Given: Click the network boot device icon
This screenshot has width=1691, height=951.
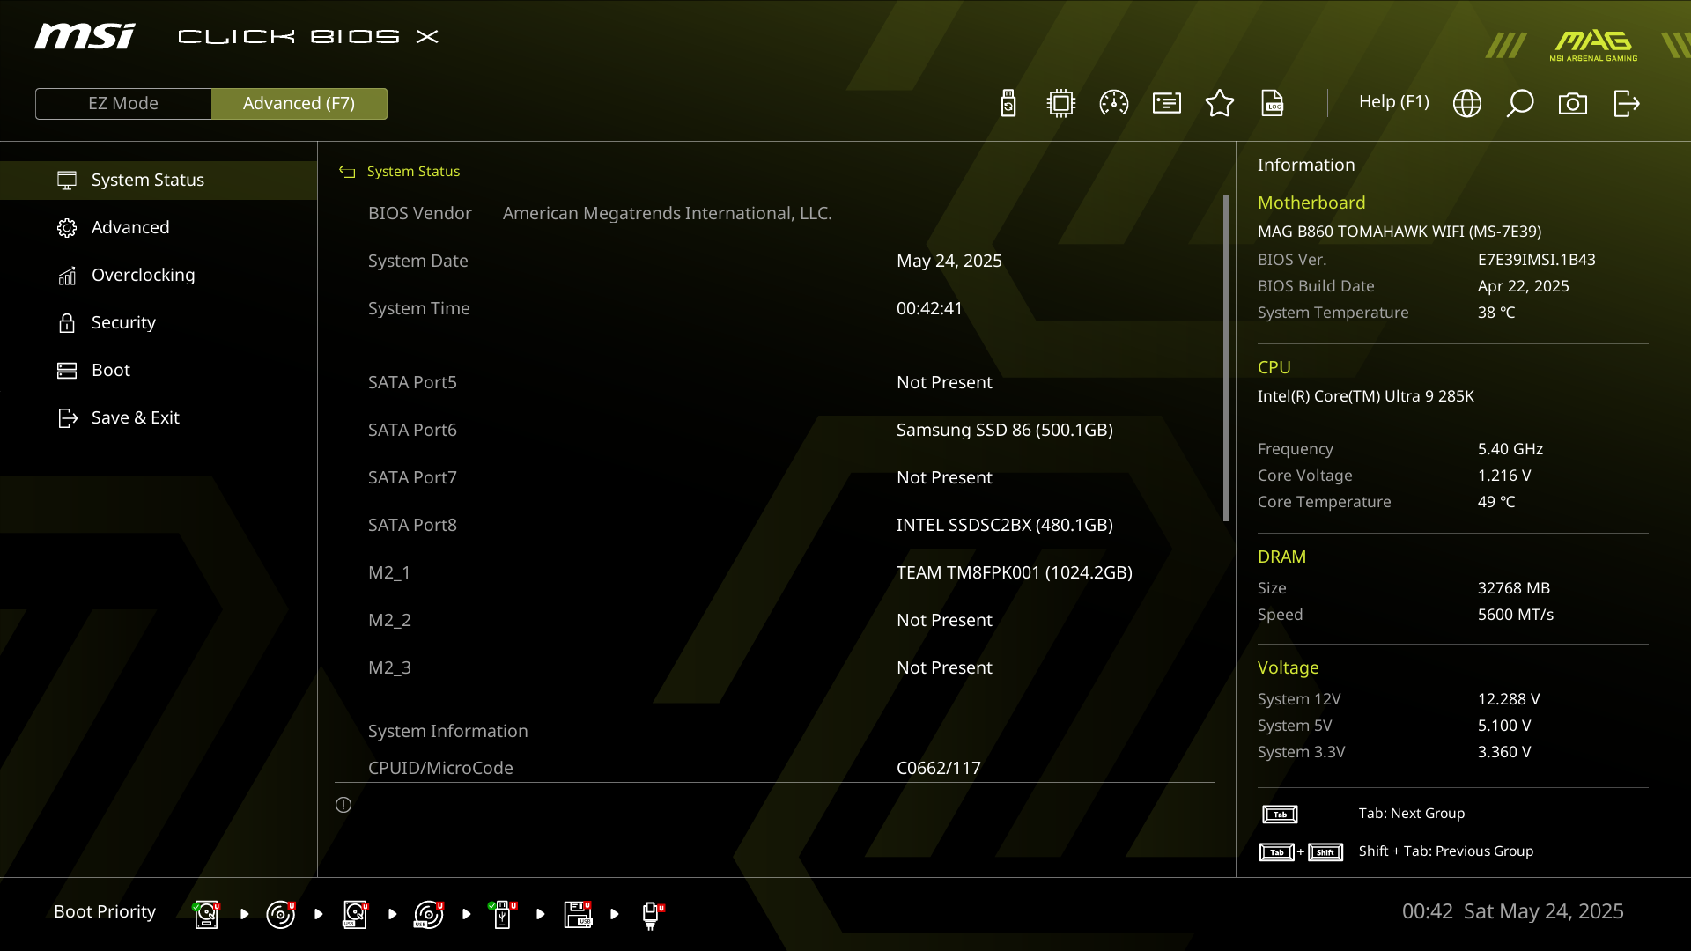Looking at the screenshot, I should 652,914.
